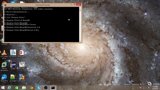Launch Internet Explorer from the taskbar
The height and width of the screenshot is (90, 160).
click(9, 88)
